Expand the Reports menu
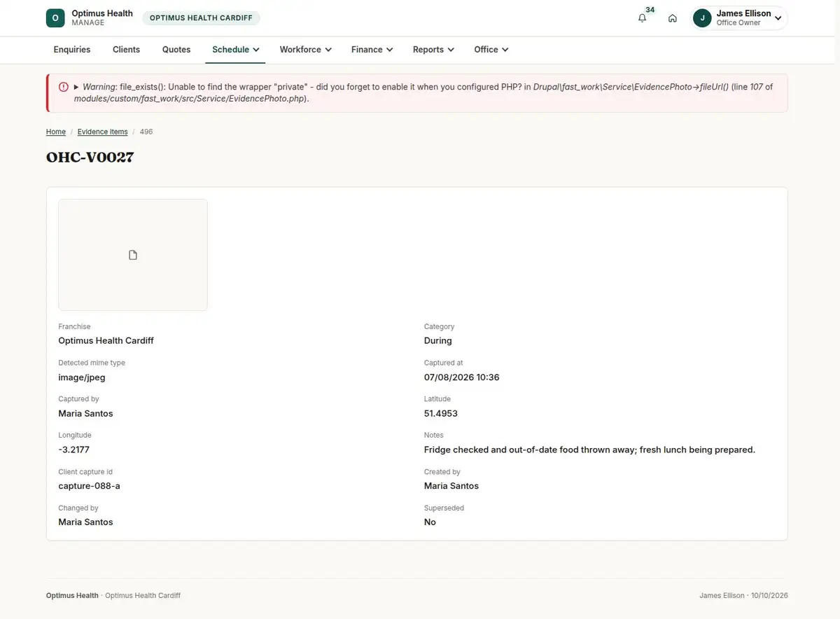Screen dimensions: 840x619 pyautogui.click(x=433, y=50)
